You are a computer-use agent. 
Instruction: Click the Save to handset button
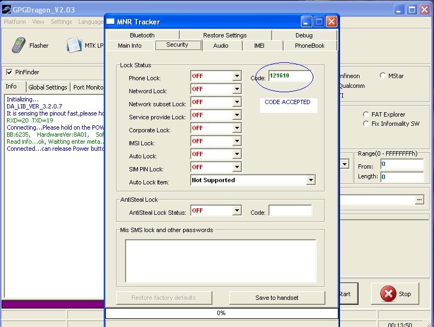click(x=277, y=298)
